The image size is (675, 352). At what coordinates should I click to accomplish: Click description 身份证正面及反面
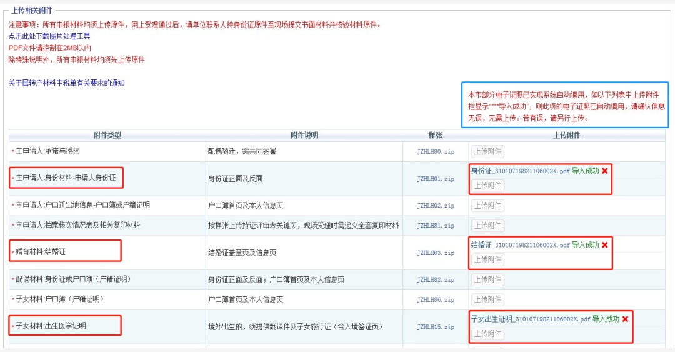click(236, 179)
